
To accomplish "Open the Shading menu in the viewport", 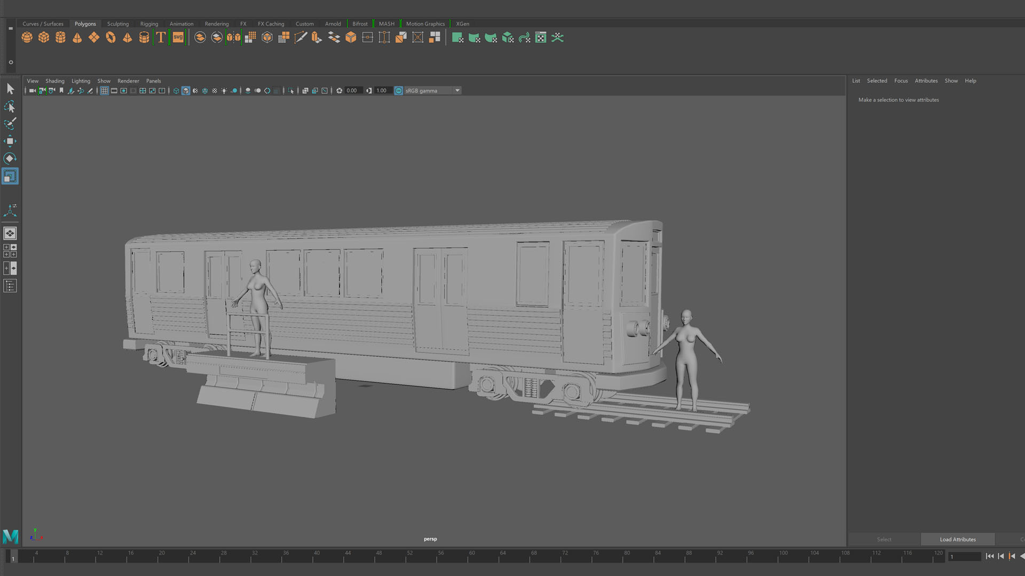I will coord(54,81).
